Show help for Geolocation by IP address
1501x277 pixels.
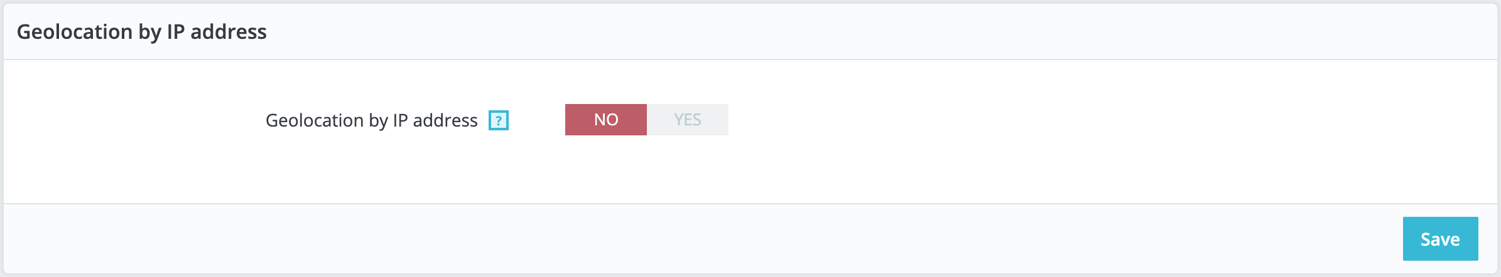click(498, 120)
